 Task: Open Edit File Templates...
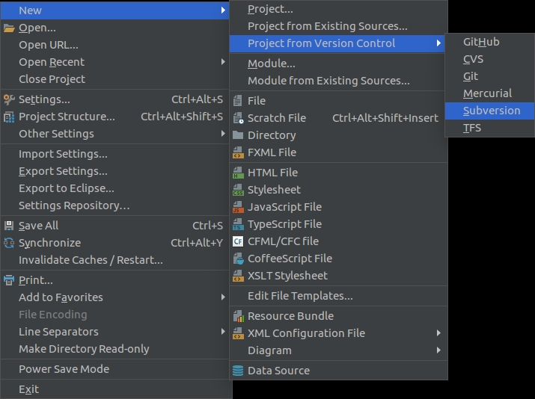(x=338, y=296)
